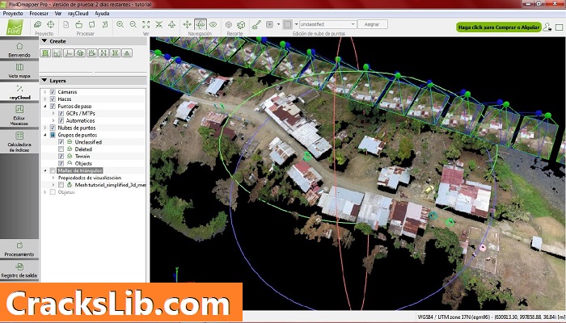This screenshot has height=323, width=566.
Task: Click the user account icon
Action: (547, 27)
